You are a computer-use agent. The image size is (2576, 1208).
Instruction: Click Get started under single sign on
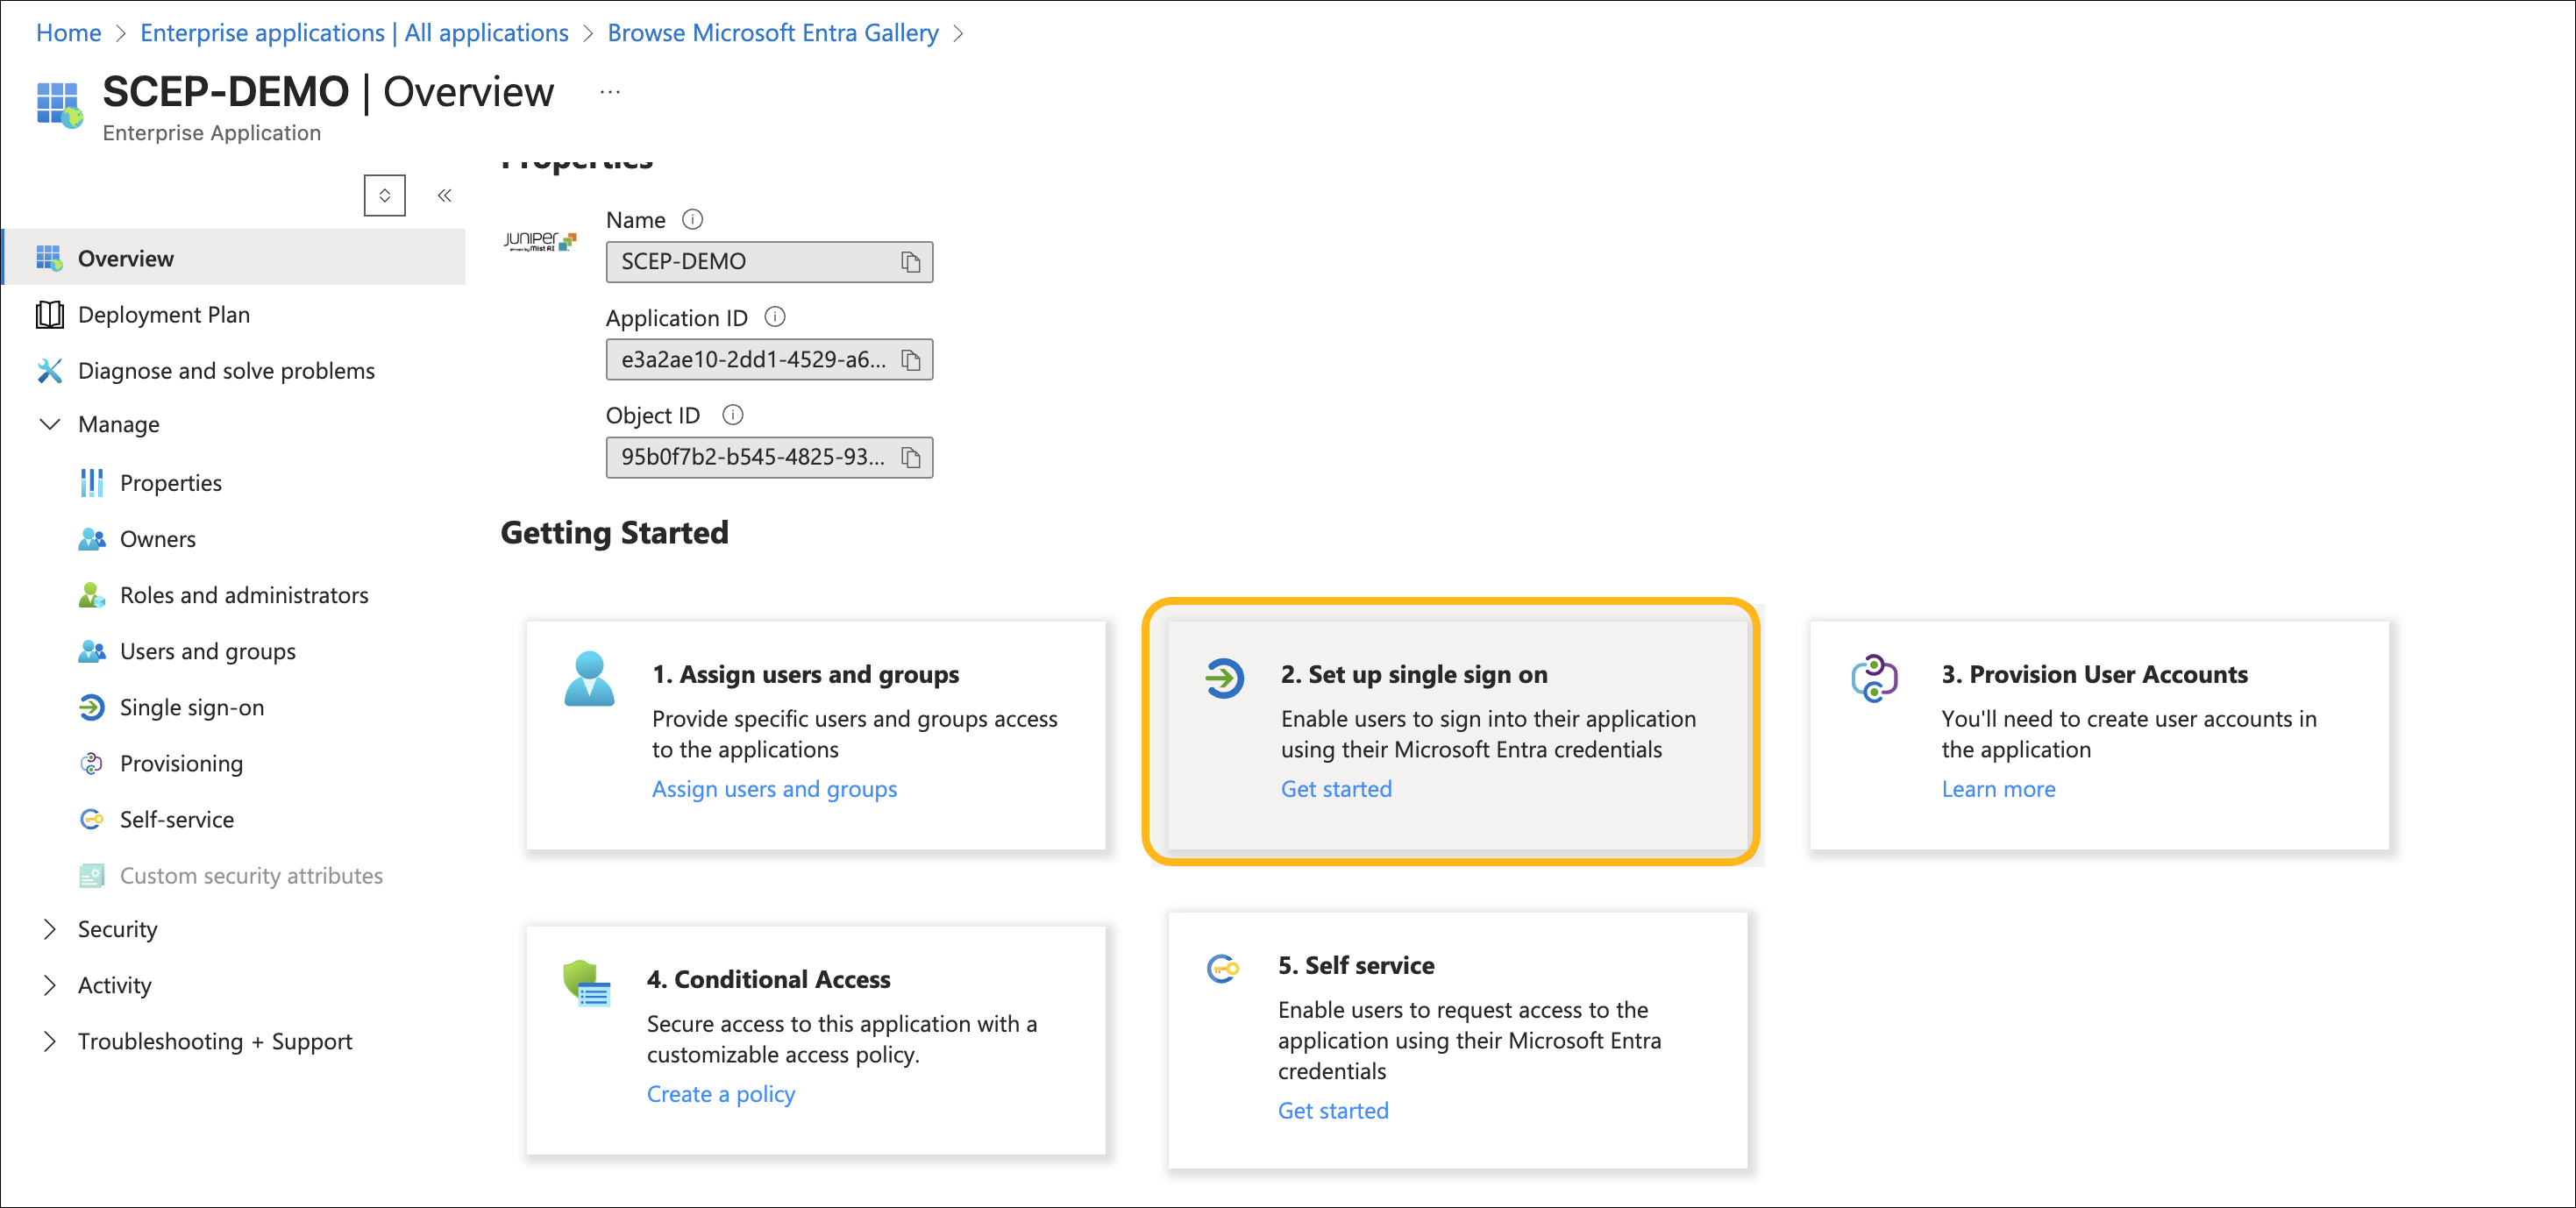point(1336,789)
